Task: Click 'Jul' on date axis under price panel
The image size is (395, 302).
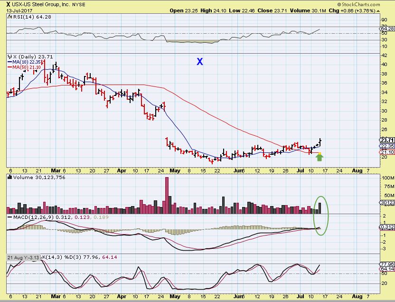Action: tap(300, 170)
